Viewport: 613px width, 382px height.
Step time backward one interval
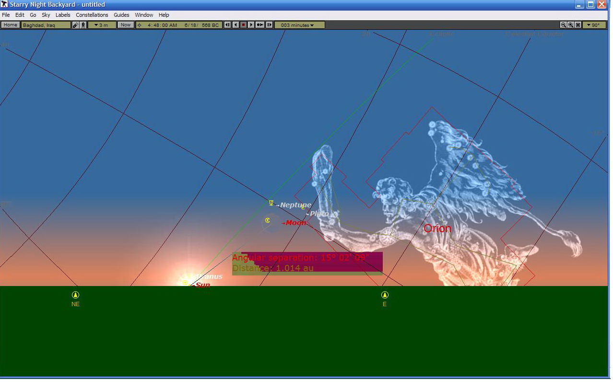(228, 25)
